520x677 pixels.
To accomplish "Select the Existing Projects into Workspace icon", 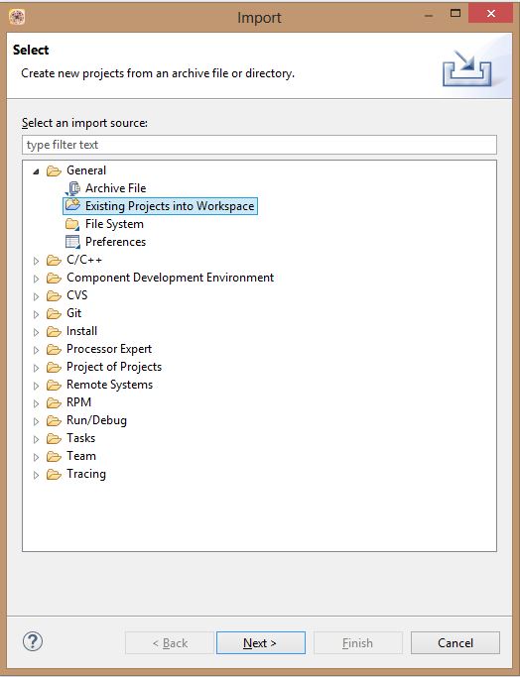I will click(72, 205).
